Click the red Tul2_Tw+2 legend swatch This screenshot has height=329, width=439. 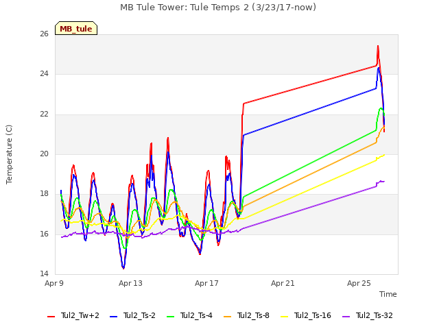pyautogui.click(x=51, y=317)
